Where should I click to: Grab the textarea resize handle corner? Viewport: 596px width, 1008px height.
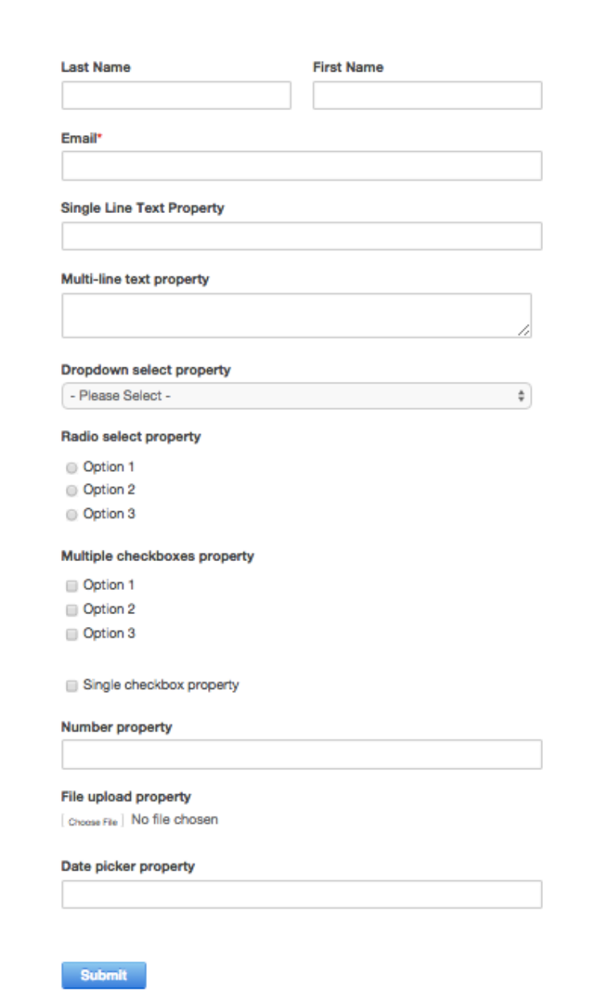point(525,330)
